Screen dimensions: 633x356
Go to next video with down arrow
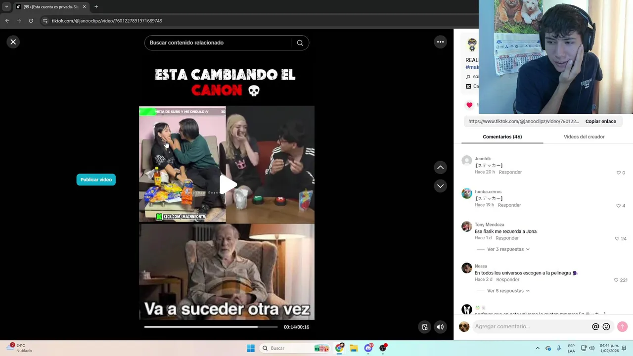click(440, 186)
